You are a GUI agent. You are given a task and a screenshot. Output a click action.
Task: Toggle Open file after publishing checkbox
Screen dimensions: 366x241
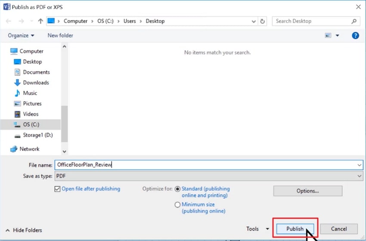point(57,189)
